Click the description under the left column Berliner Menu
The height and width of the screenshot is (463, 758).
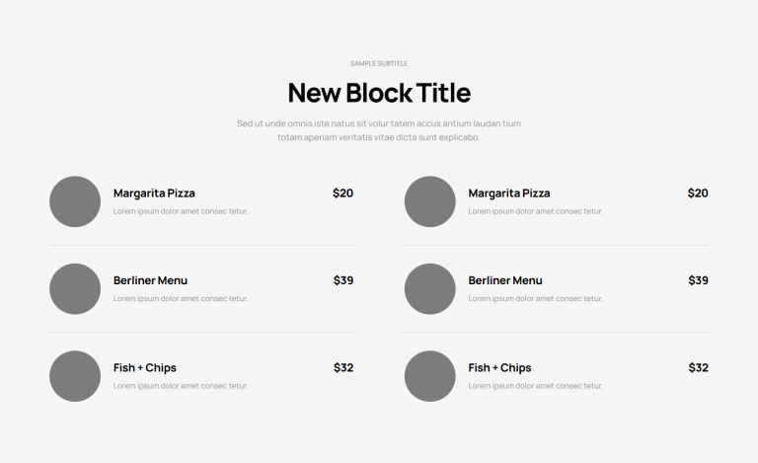click(181, 298)
